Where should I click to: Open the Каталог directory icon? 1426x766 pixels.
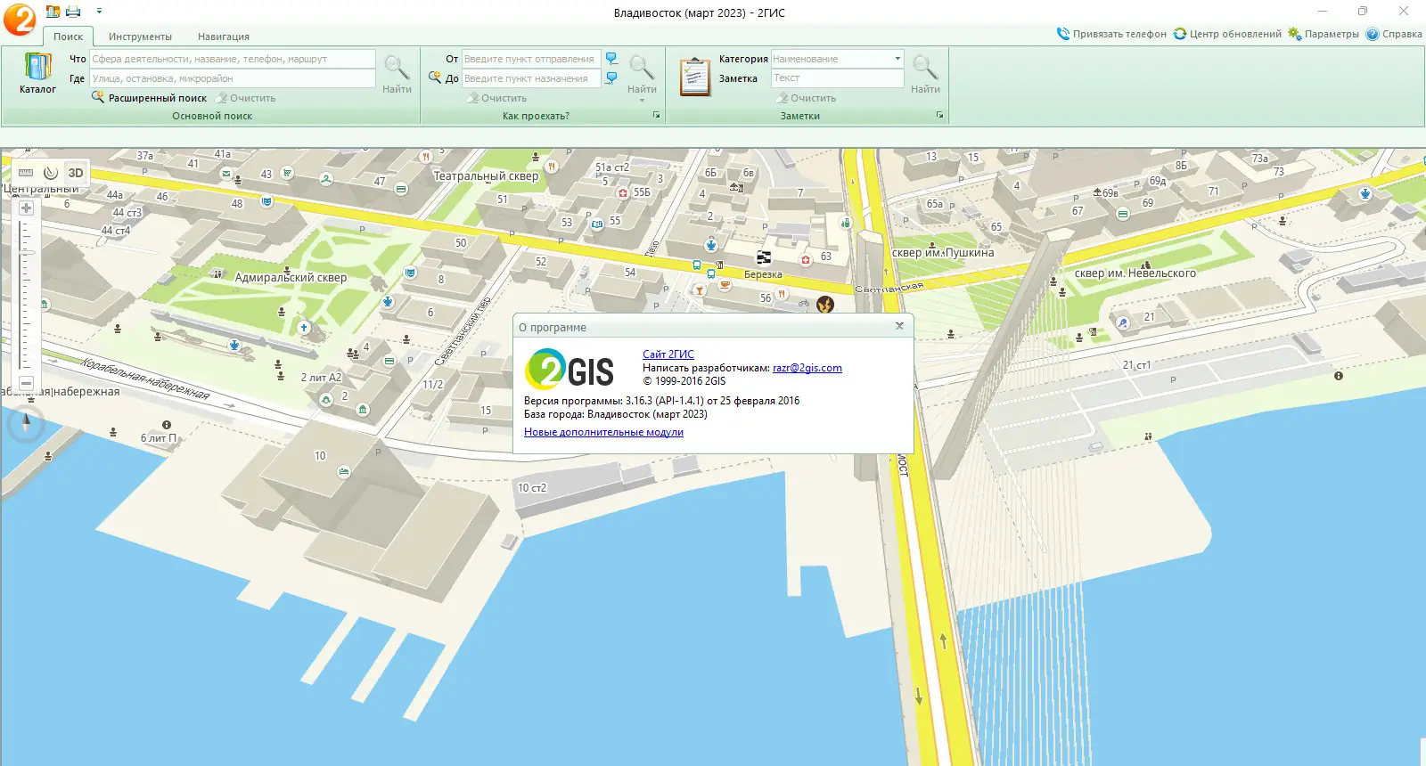point(37,73)
